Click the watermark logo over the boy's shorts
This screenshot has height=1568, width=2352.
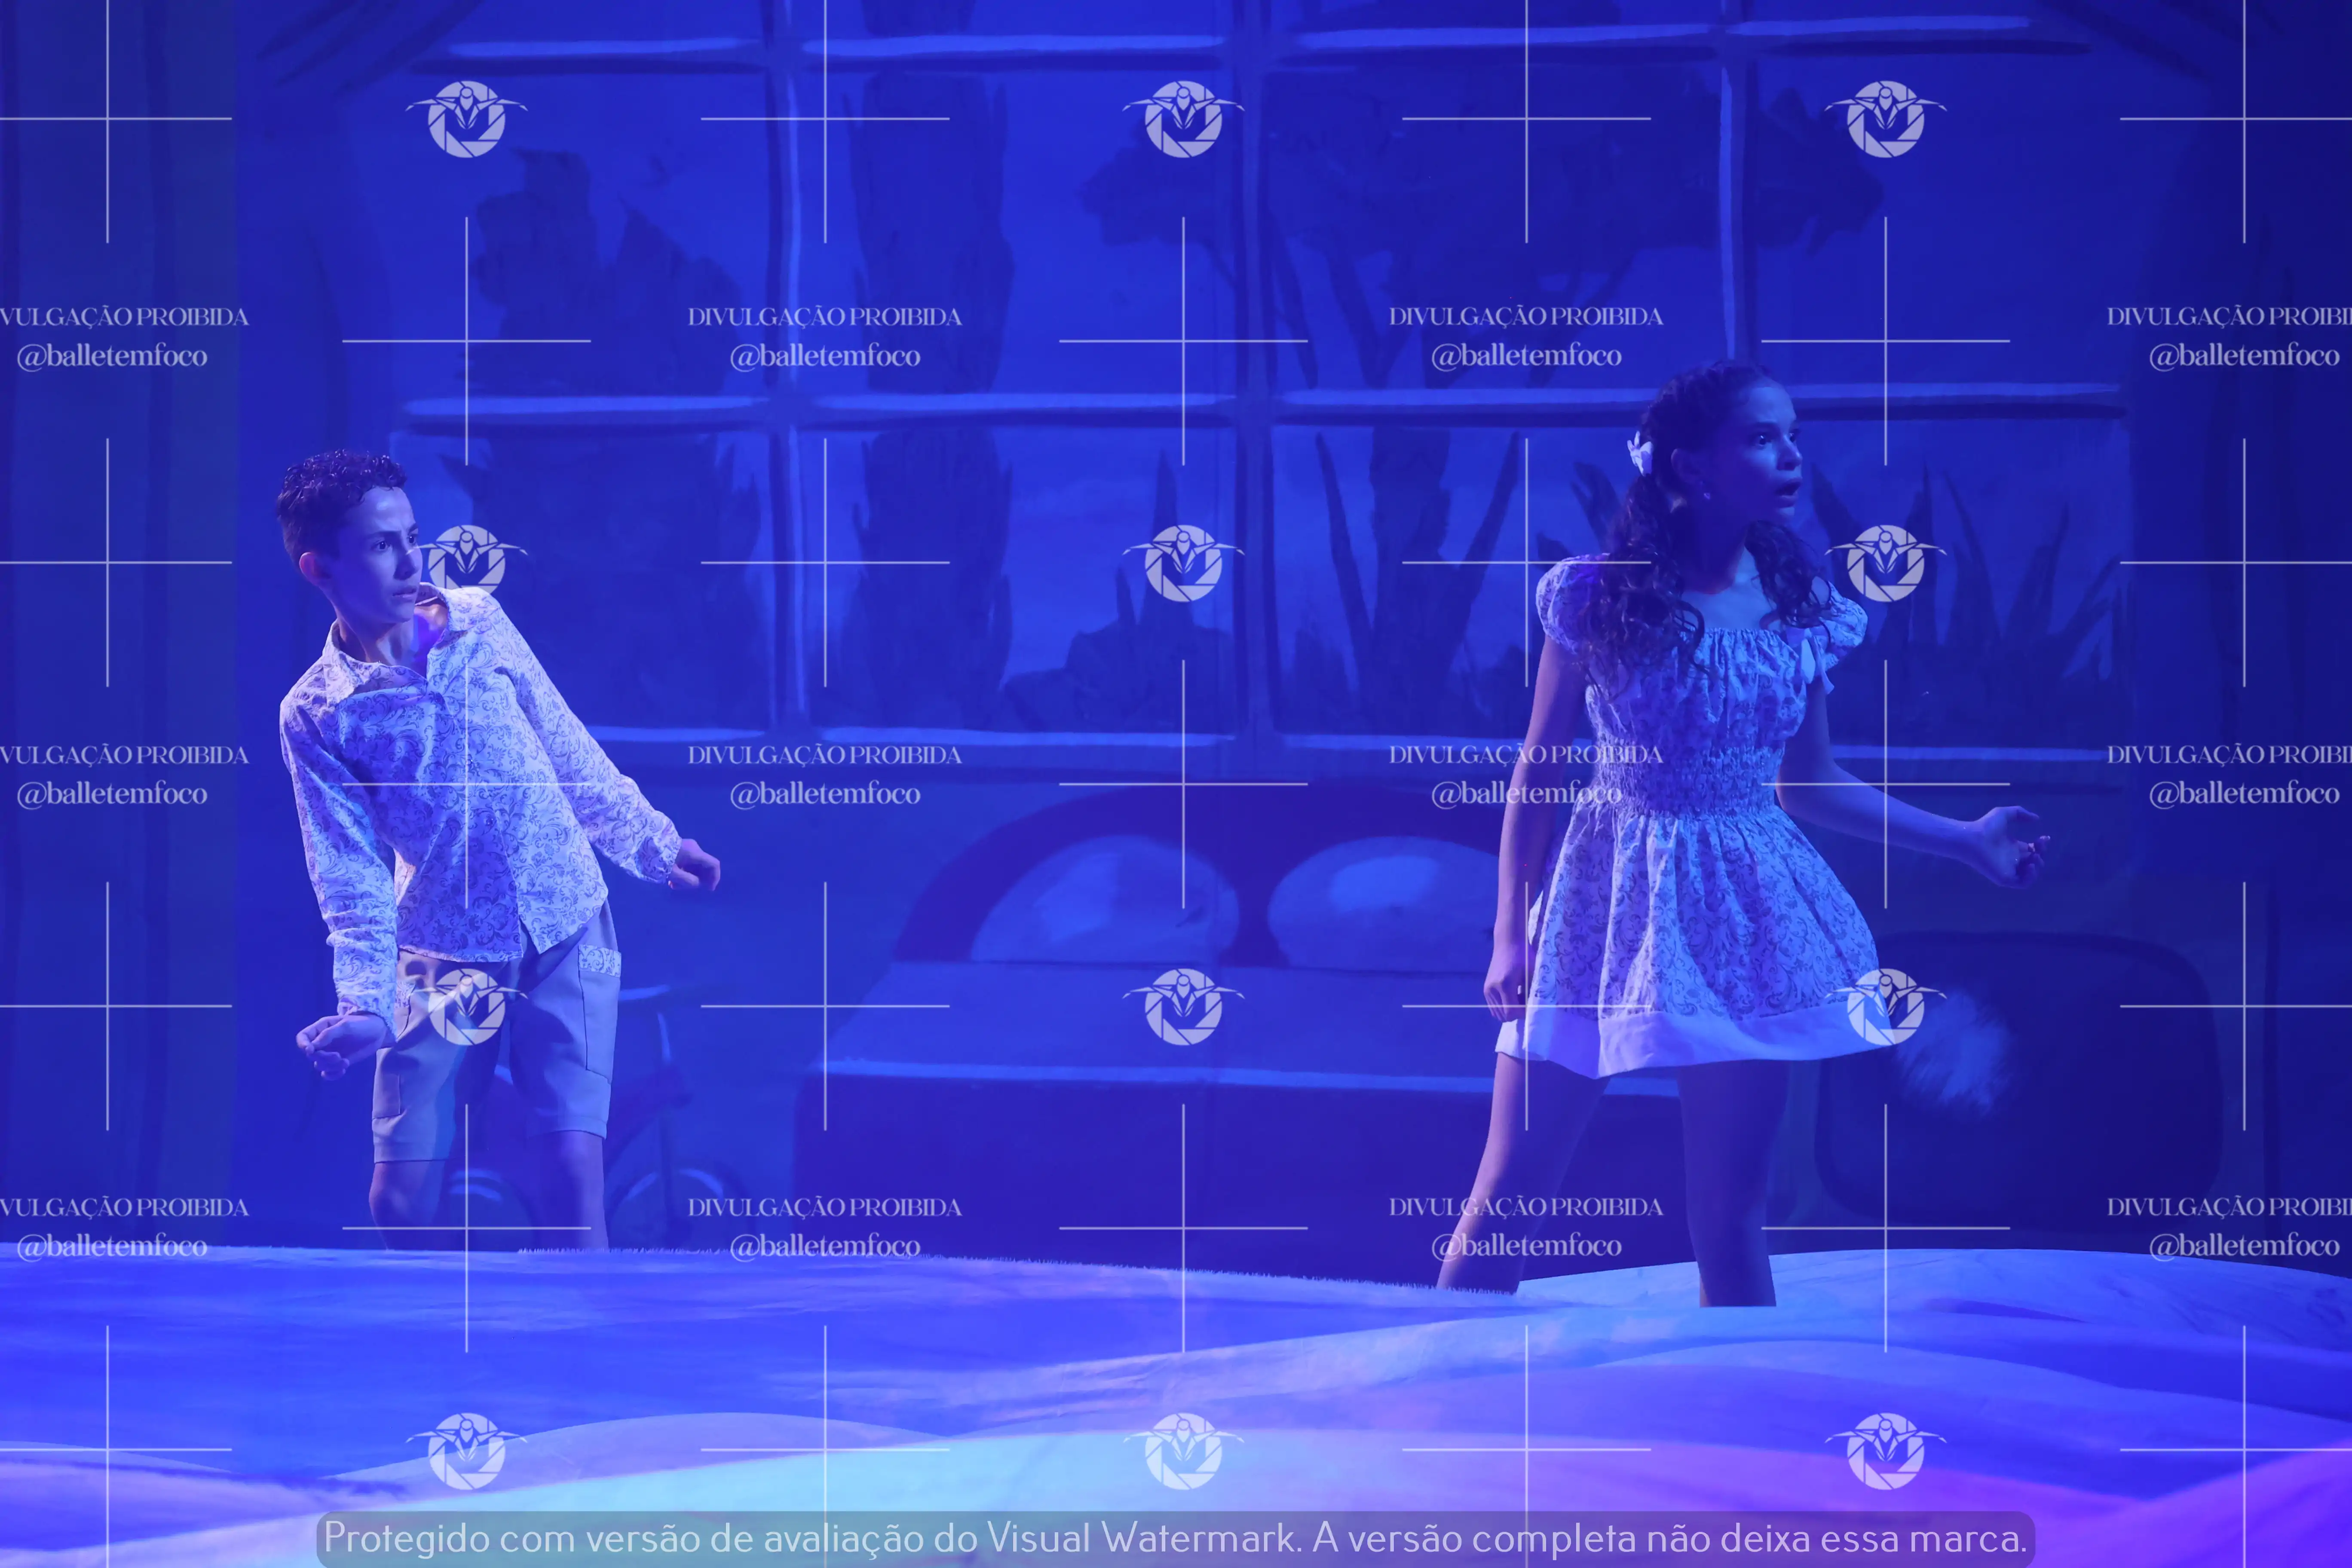(x=466, y=1006)
